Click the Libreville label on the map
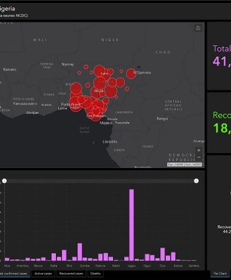The height and width of the screenshot is (280, 231). tap(110, 142)
